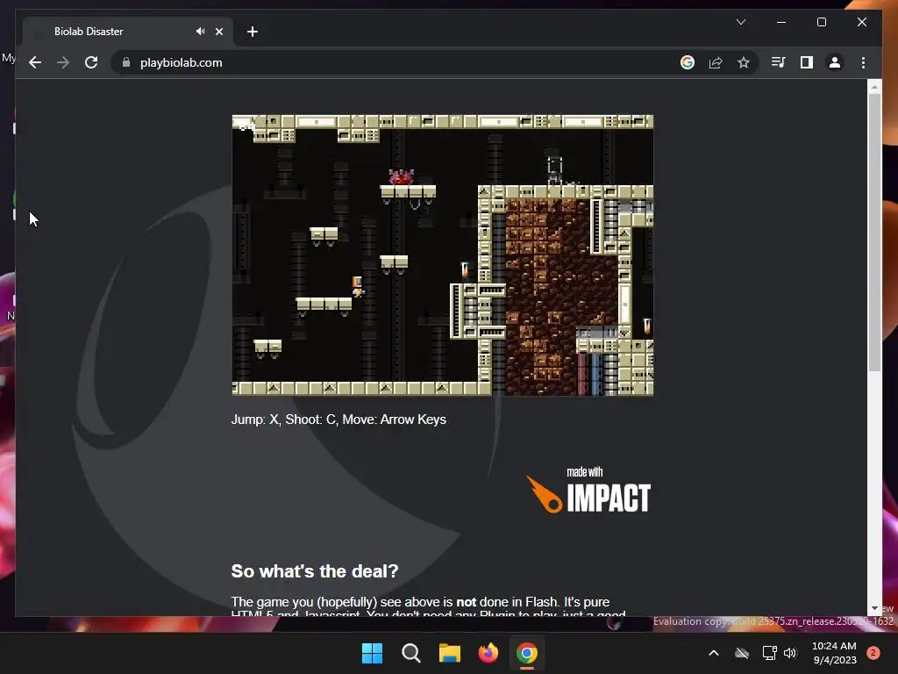Open the media control icon
The image size is (898, 674).
click(x=779, y=62)
